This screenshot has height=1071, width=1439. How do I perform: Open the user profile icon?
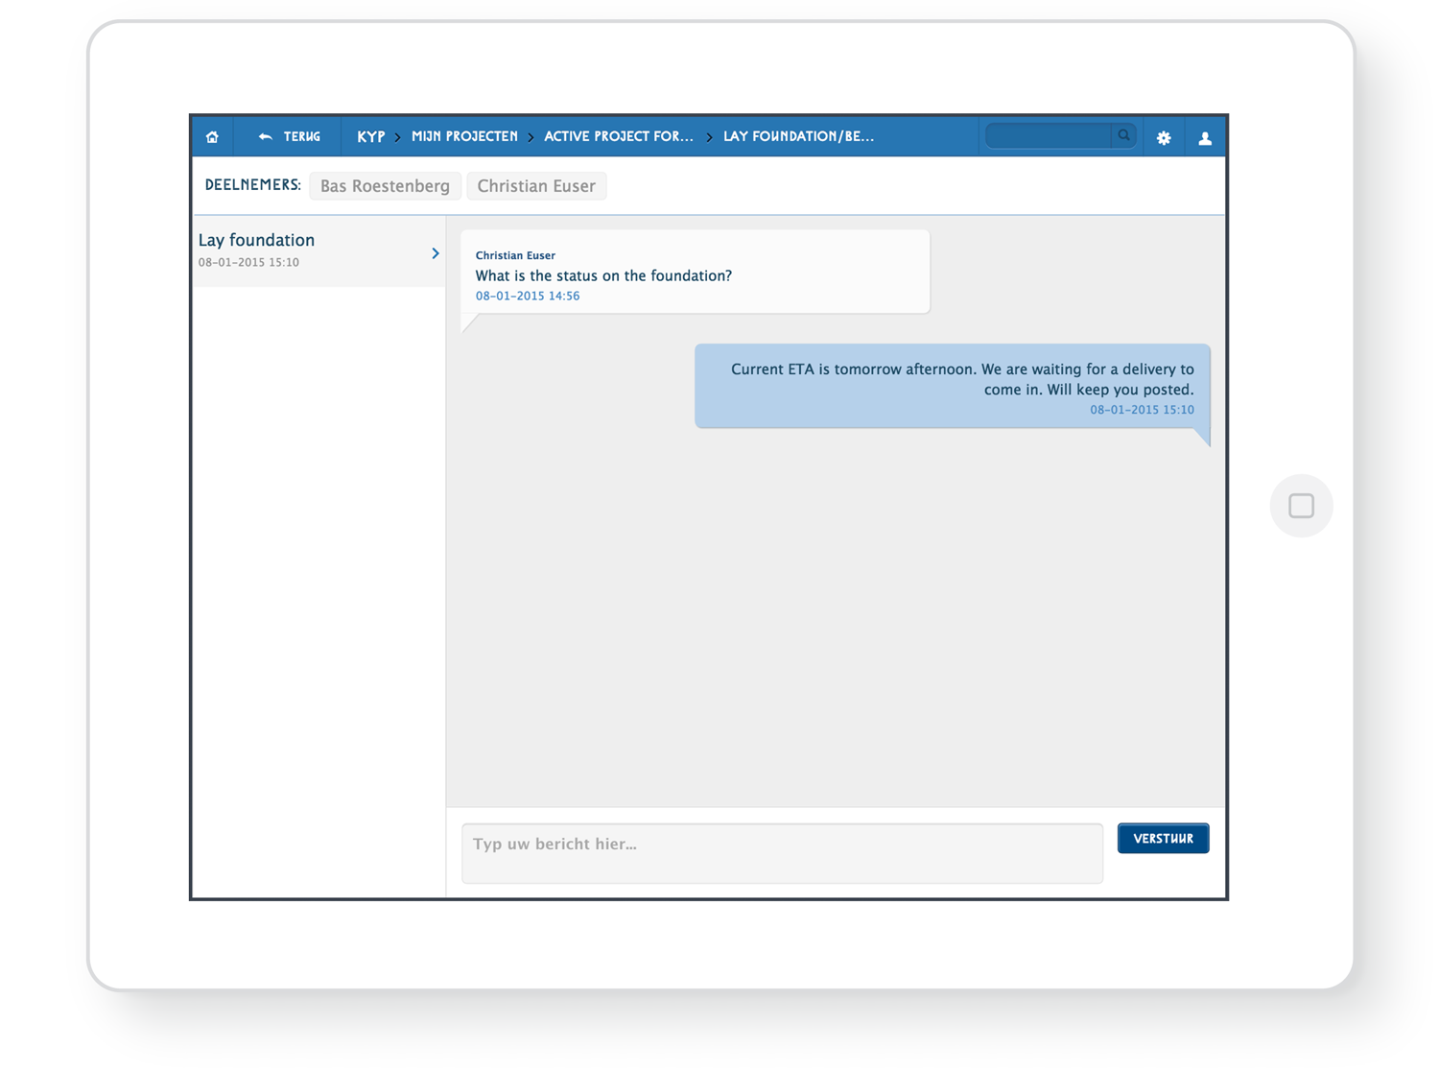point(1205,138)
